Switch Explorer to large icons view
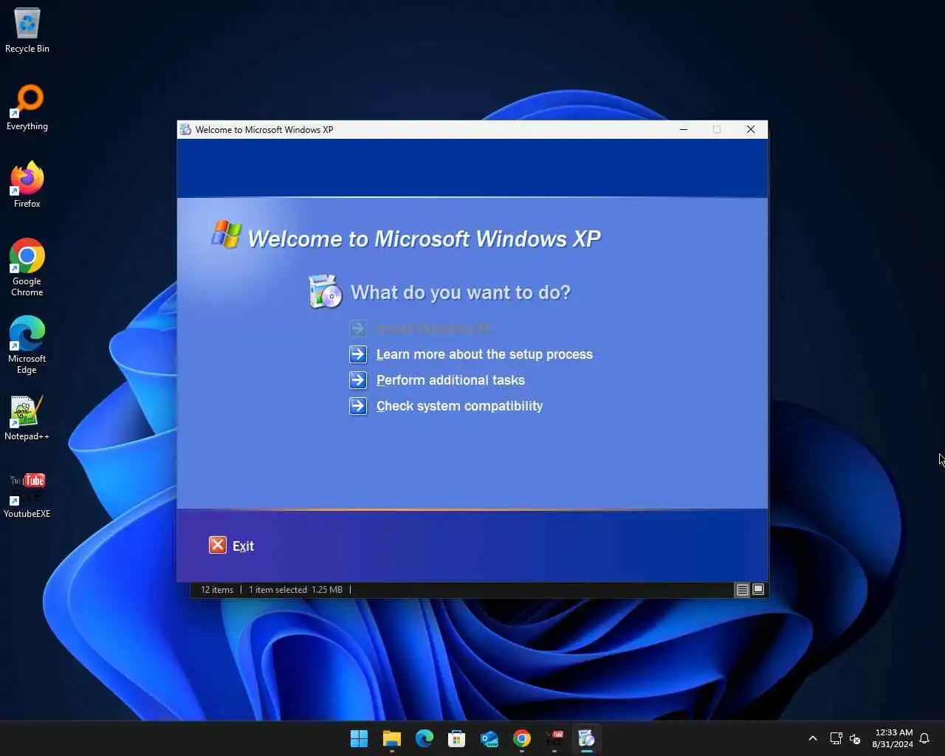Viewport: 945px width, 756px height. pos(758,589)
